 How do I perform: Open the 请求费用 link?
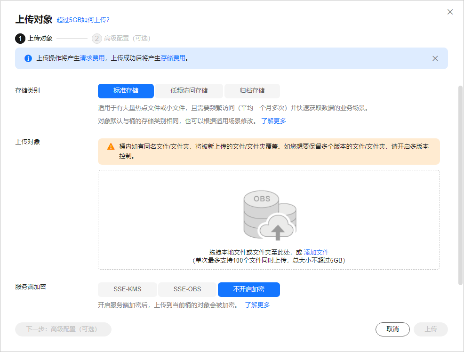[x=92, y=58]
